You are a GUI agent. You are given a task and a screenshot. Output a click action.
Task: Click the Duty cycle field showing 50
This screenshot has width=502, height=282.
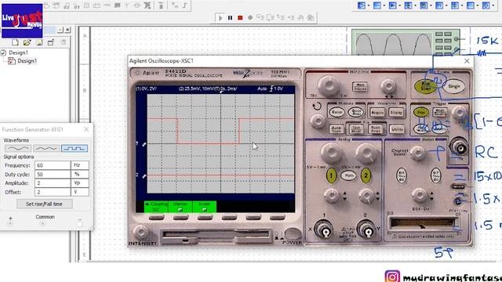click(53, 174)
